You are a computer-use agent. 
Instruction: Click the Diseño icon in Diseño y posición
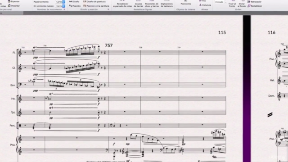click(70, 1)
